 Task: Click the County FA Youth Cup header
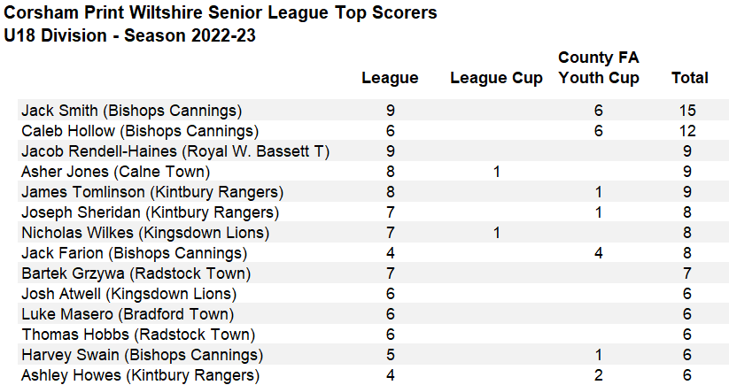599,68
